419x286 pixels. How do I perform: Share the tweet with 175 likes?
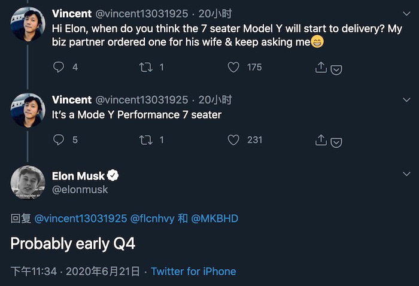point(321,68)
